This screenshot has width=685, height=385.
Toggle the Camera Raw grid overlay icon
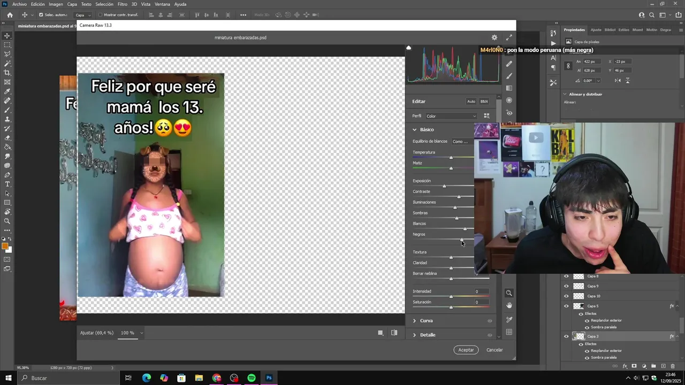[x=509, y=332]
